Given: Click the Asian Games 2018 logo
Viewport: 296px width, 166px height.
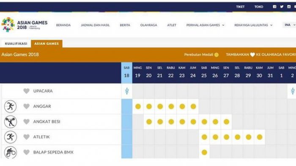Looking at the screenshot, I should tap(25, 25).
